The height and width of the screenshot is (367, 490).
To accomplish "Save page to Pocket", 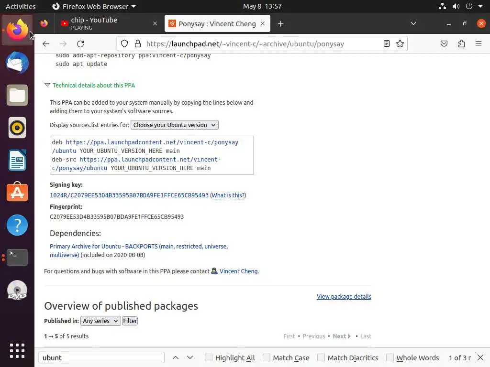I will click(x=444, y=43).
